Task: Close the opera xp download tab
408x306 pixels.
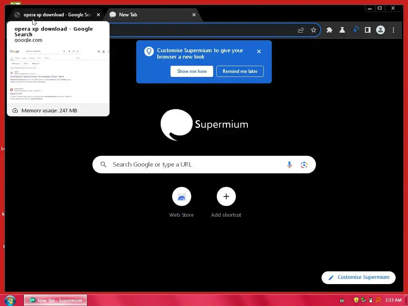Action: 98,15
